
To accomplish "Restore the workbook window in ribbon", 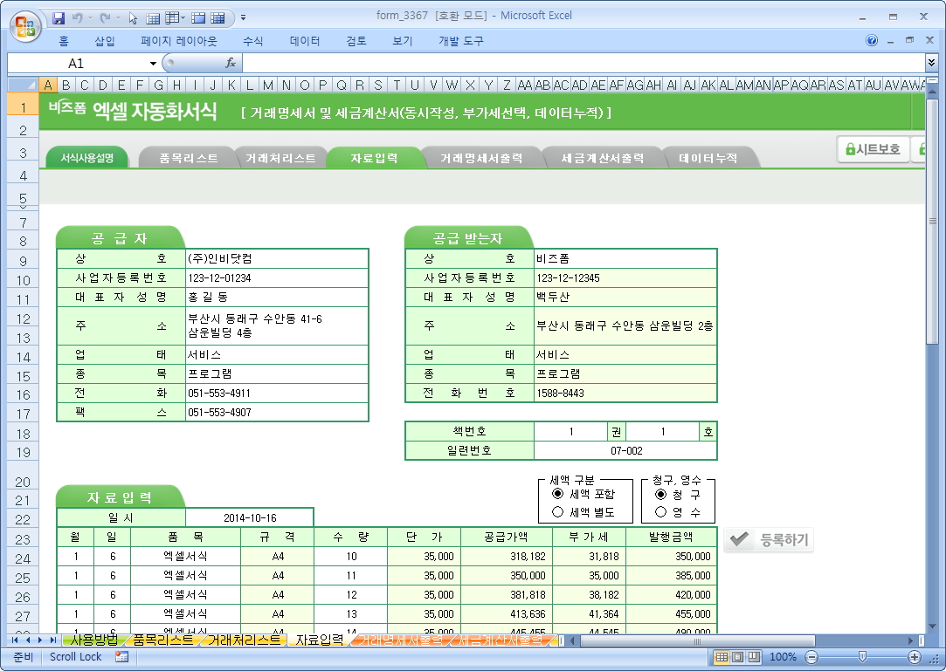I will coord(909,40).
